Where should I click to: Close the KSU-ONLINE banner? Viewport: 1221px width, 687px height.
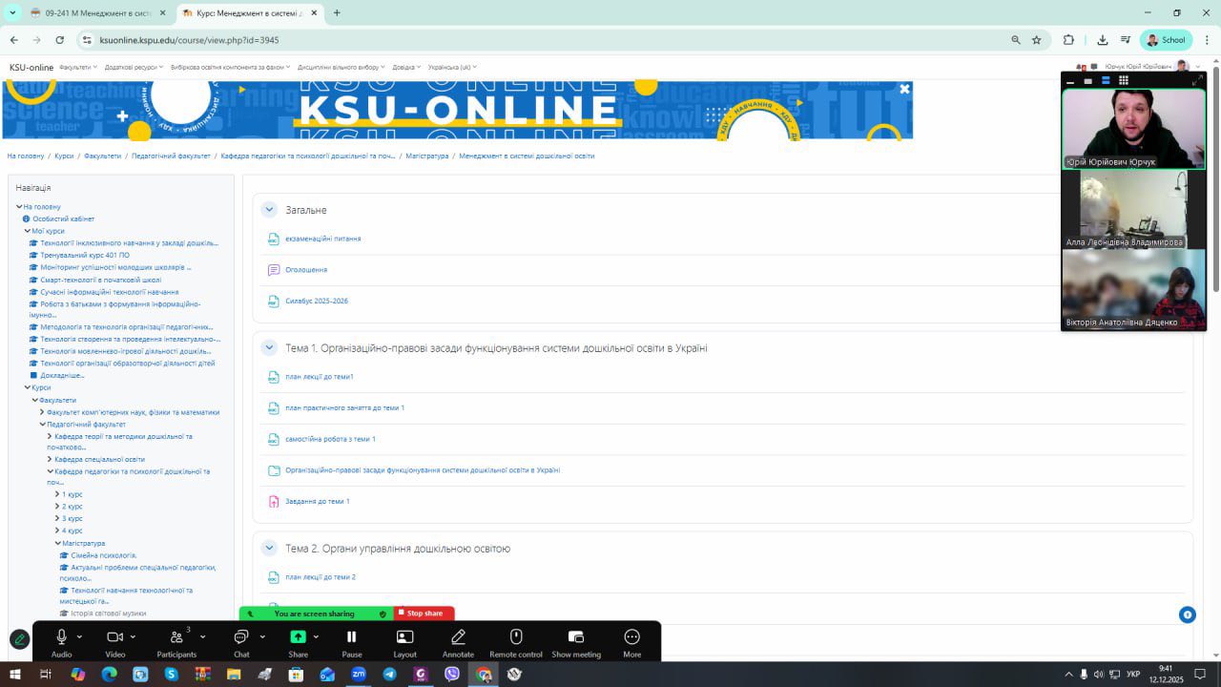[904, 89]
